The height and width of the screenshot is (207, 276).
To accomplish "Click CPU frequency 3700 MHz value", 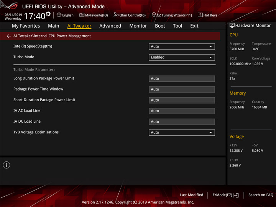I will 237,49.
